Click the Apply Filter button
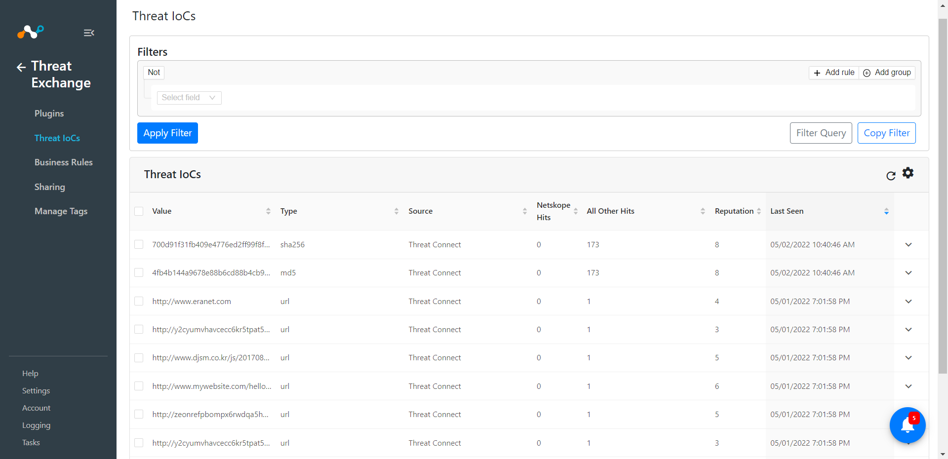948x459 pixels. (167, 133)
